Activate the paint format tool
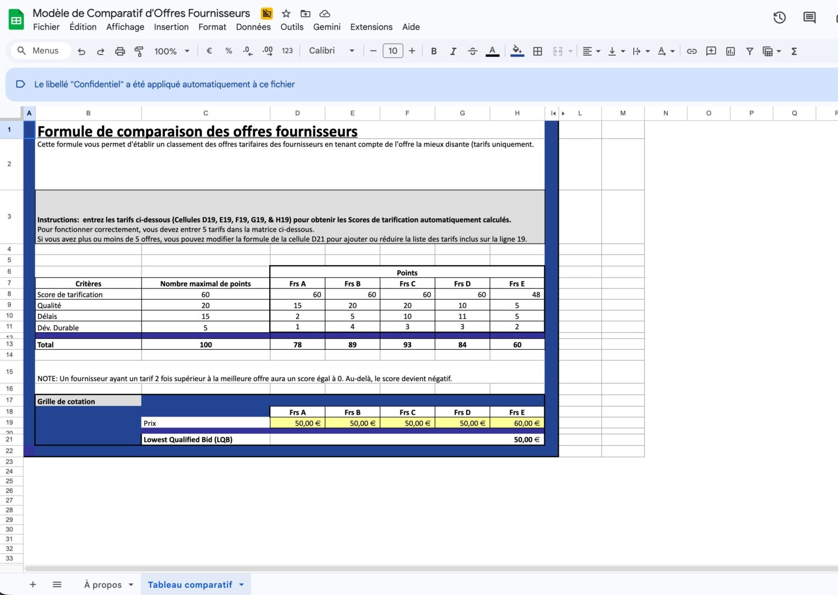 coord(139,51)
